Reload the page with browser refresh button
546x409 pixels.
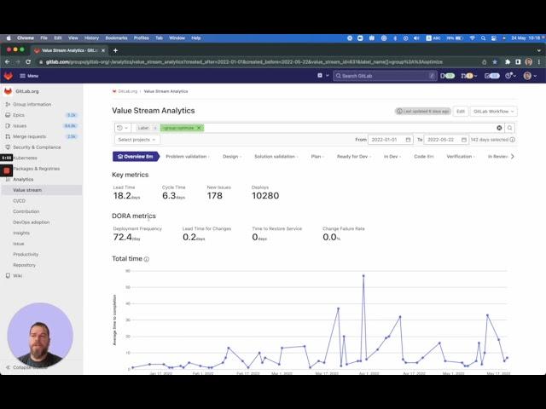28,62
